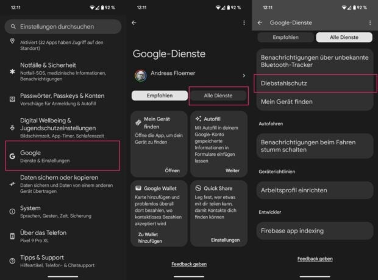Tap the Über das Telefon icon
Viewport: 378px width, 280px height.
(12, 236)
